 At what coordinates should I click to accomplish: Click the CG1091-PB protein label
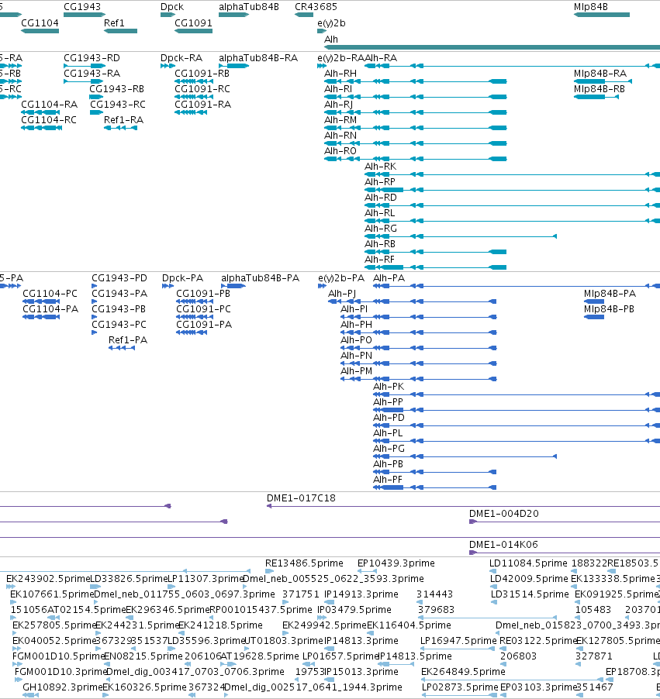click(203, 294)
